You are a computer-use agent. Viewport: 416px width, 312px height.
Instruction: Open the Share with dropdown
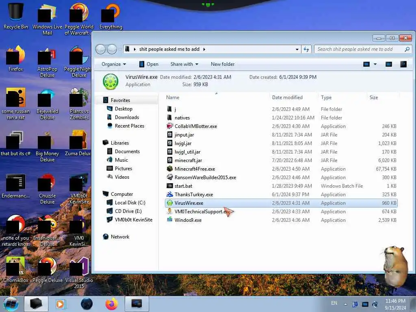coord(184,64)
